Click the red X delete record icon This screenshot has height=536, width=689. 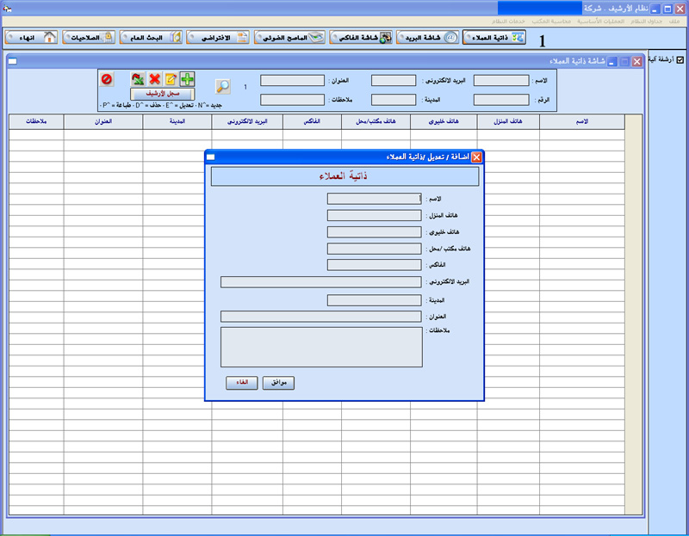[x=154, y=79]
